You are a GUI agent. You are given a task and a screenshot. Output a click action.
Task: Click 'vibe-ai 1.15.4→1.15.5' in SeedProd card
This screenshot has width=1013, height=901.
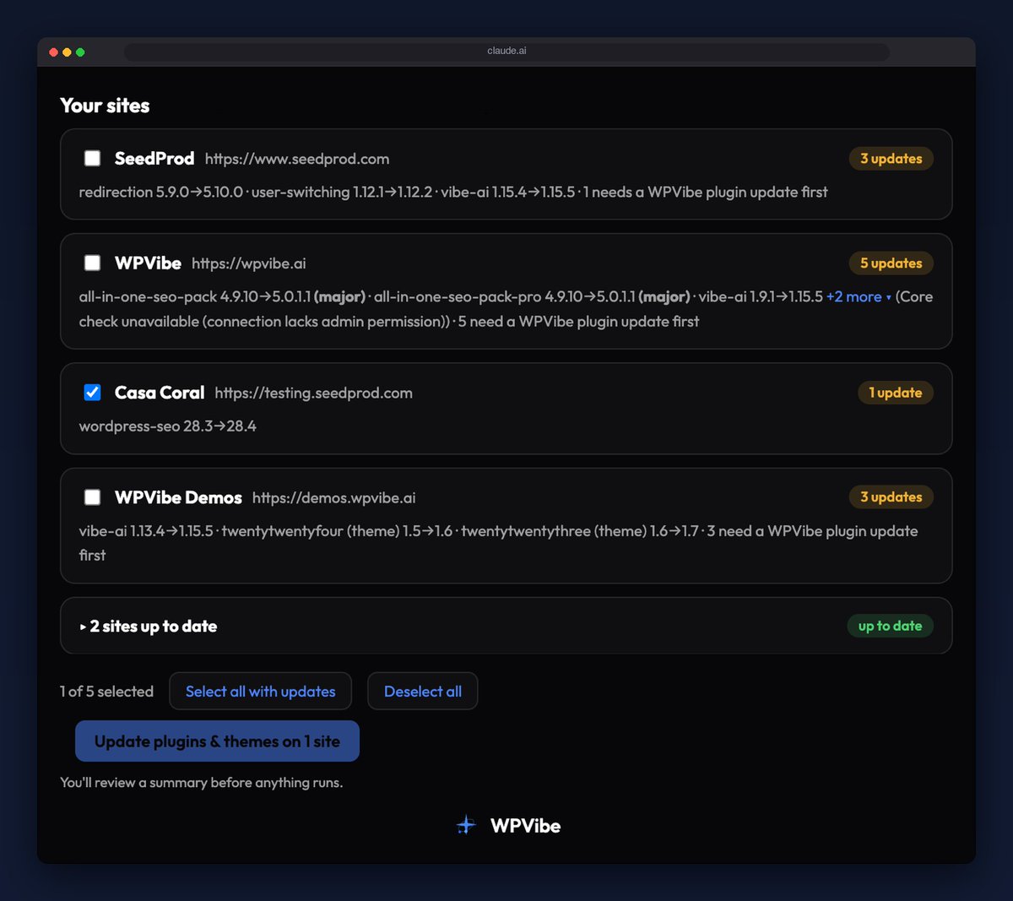(507, 192)
